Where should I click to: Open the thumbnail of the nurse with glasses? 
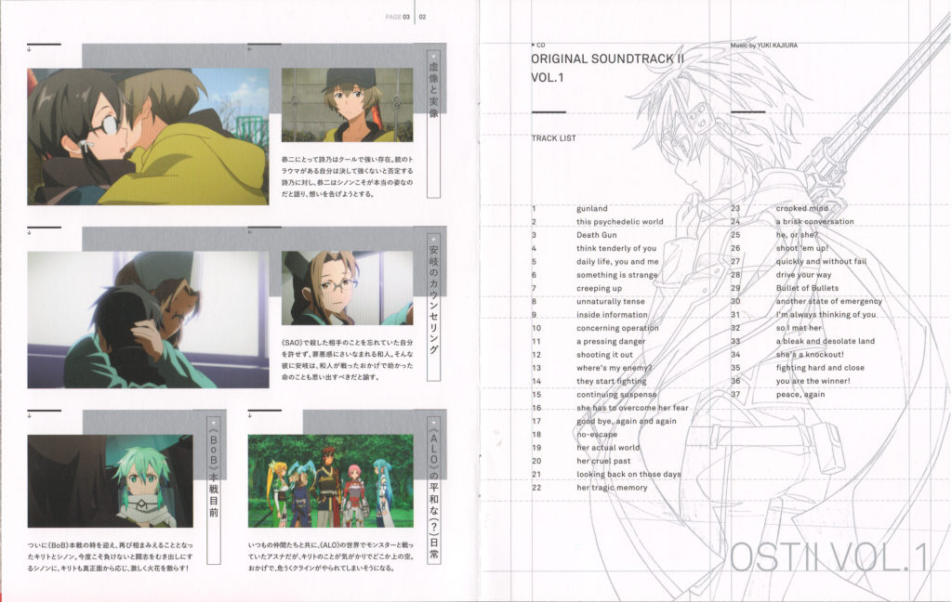point(346,287)
